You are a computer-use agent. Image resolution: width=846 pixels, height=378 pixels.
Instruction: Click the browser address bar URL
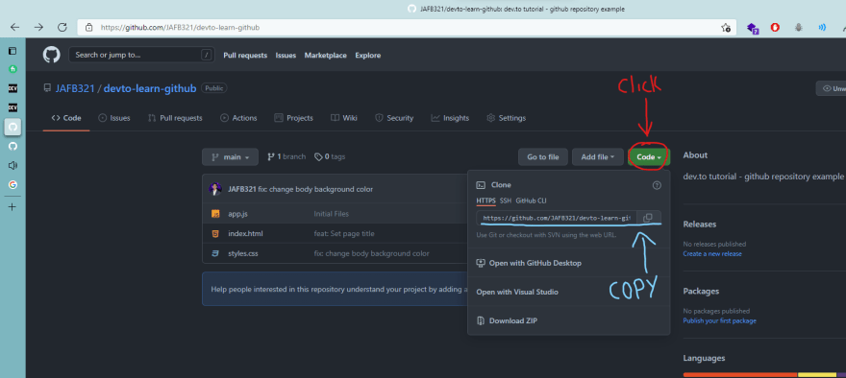180,28
